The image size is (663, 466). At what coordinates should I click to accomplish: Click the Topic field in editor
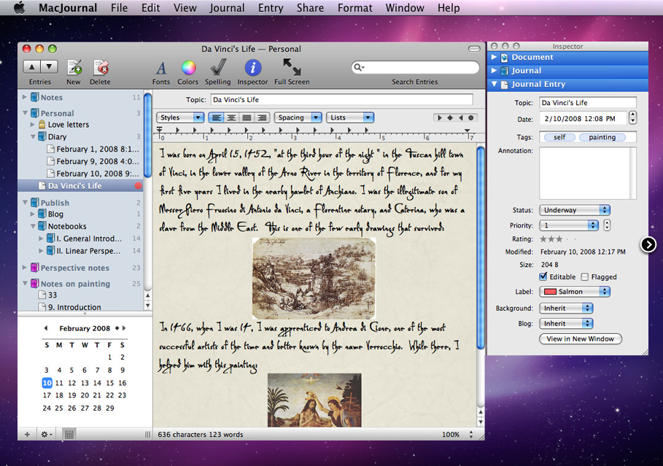341,99
